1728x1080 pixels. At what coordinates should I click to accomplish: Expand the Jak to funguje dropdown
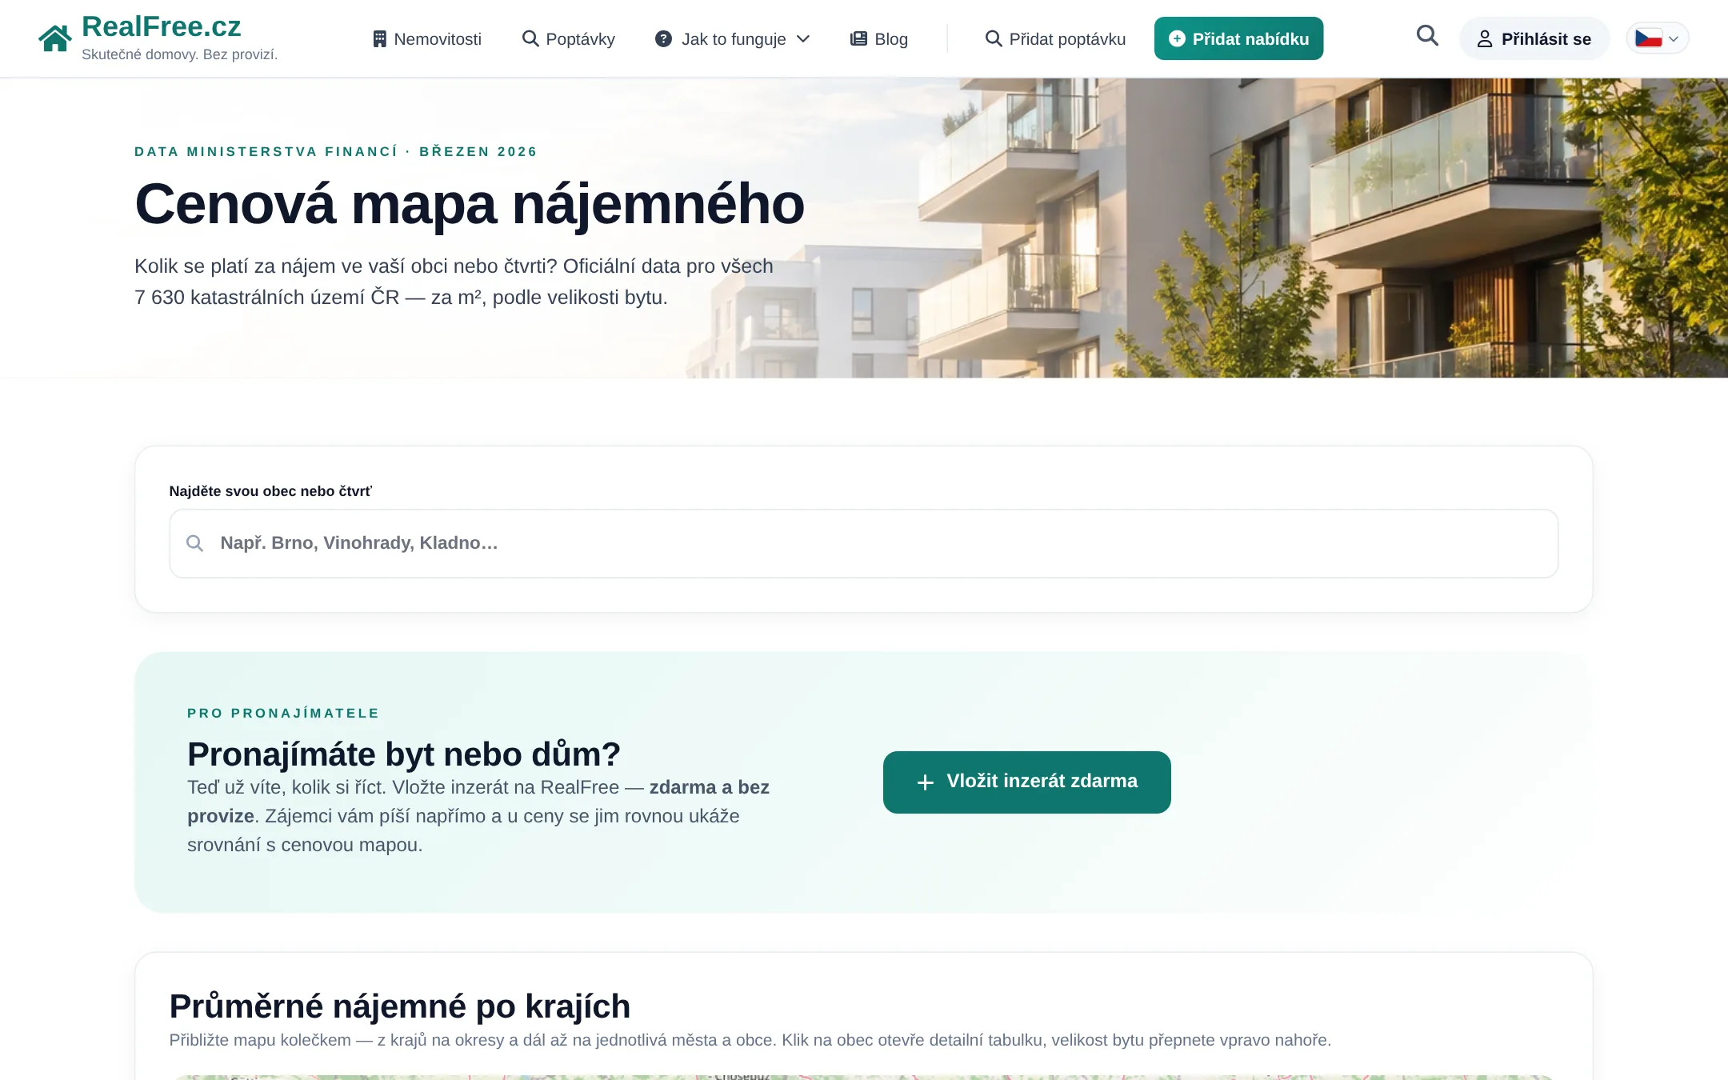click(x=733, y=38)
